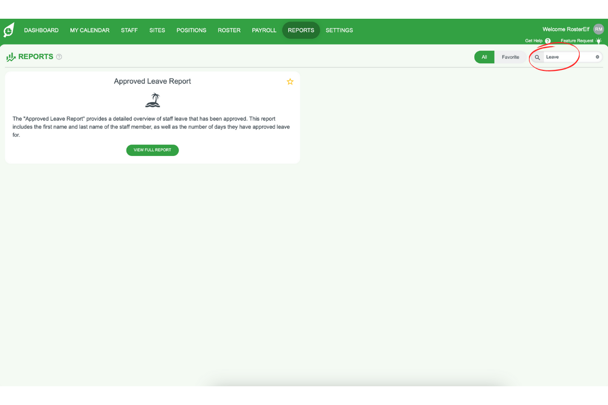Open the Payroll section
Viewport: 608px width, 405px height.
point(264,30)
